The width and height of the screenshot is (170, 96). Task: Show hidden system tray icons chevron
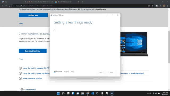coord(148,93)
